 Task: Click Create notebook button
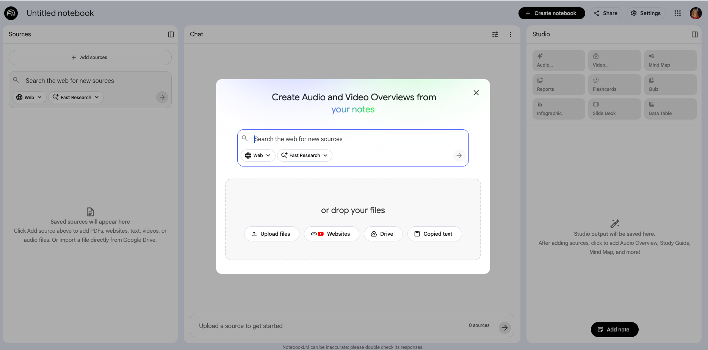pos(551,13)
